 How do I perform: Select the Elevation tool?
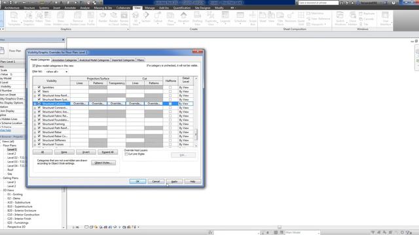pos(183,18)
